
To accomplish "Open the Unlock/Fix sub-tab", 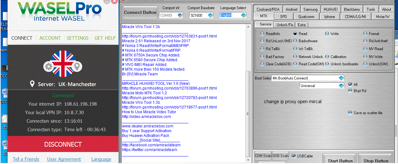I will (285, 25).
